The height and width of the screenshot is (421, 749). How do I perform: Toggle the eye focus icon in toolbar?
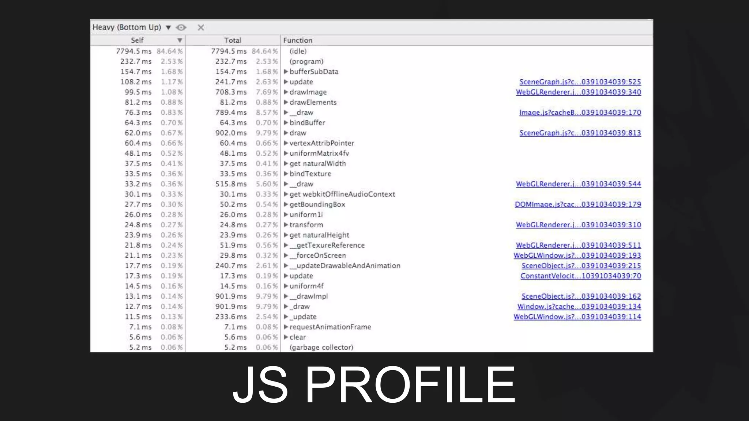(x=181, y=27)
